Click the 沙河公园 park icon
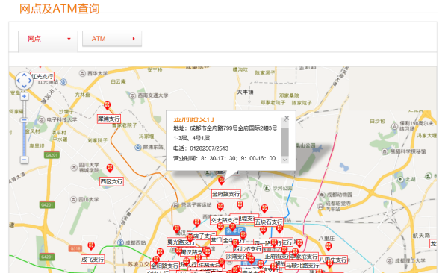 (267, 188)
